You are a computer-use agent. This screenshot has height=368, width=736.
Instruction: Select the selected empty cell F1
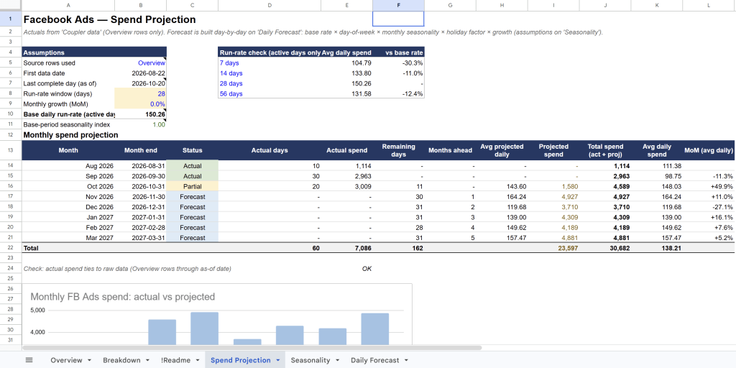398,19
